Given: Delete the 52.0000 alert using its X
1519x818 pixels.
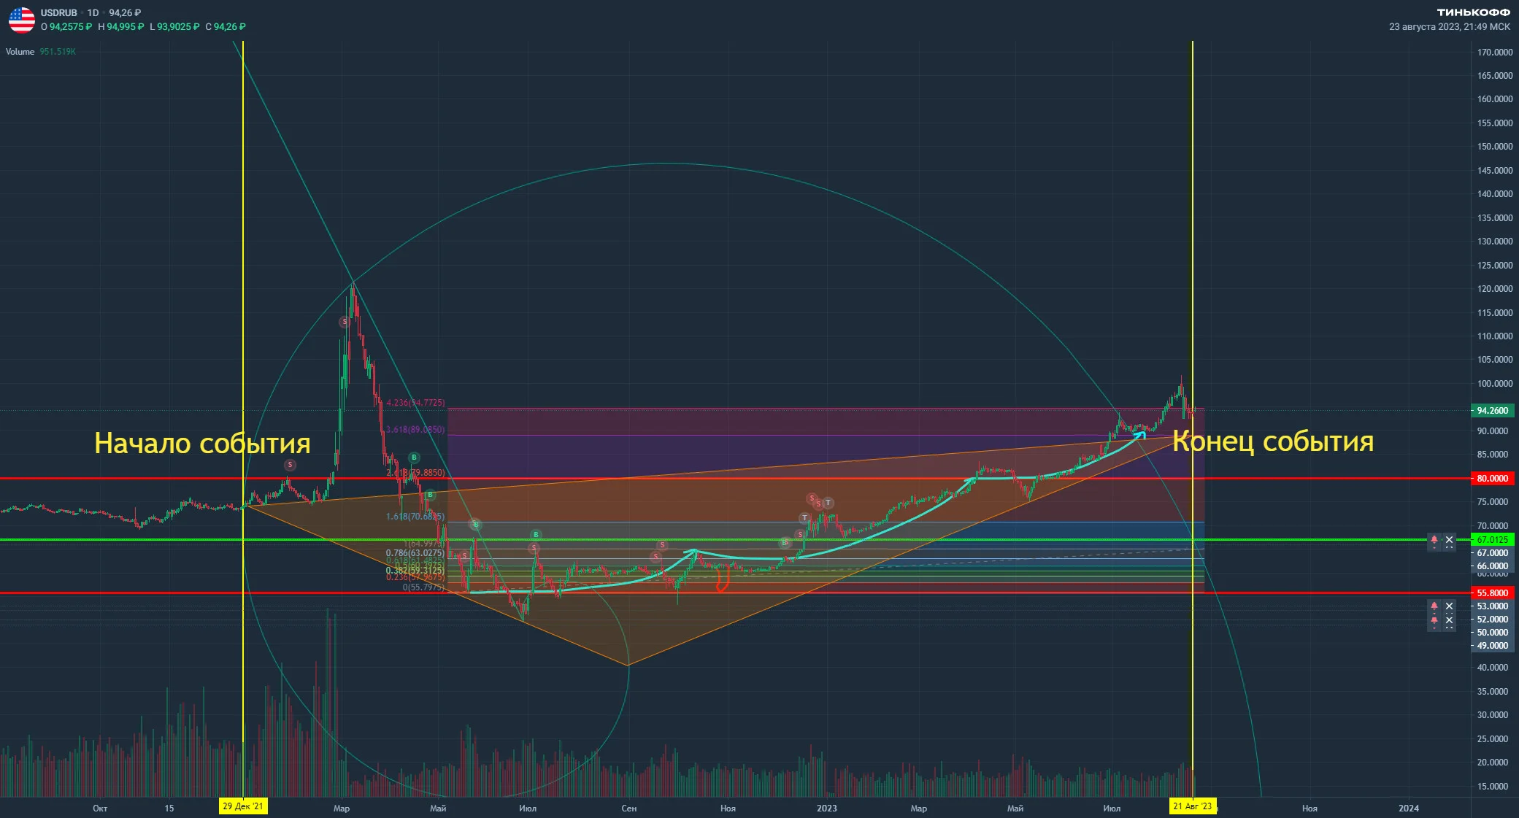Looking at the screenshot, I should 1450,620.
